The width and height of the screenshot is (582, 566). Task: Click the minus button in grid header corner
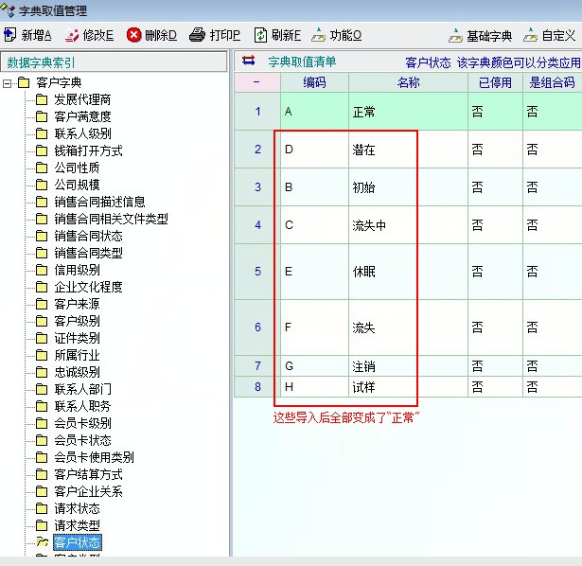pos(256,82)
